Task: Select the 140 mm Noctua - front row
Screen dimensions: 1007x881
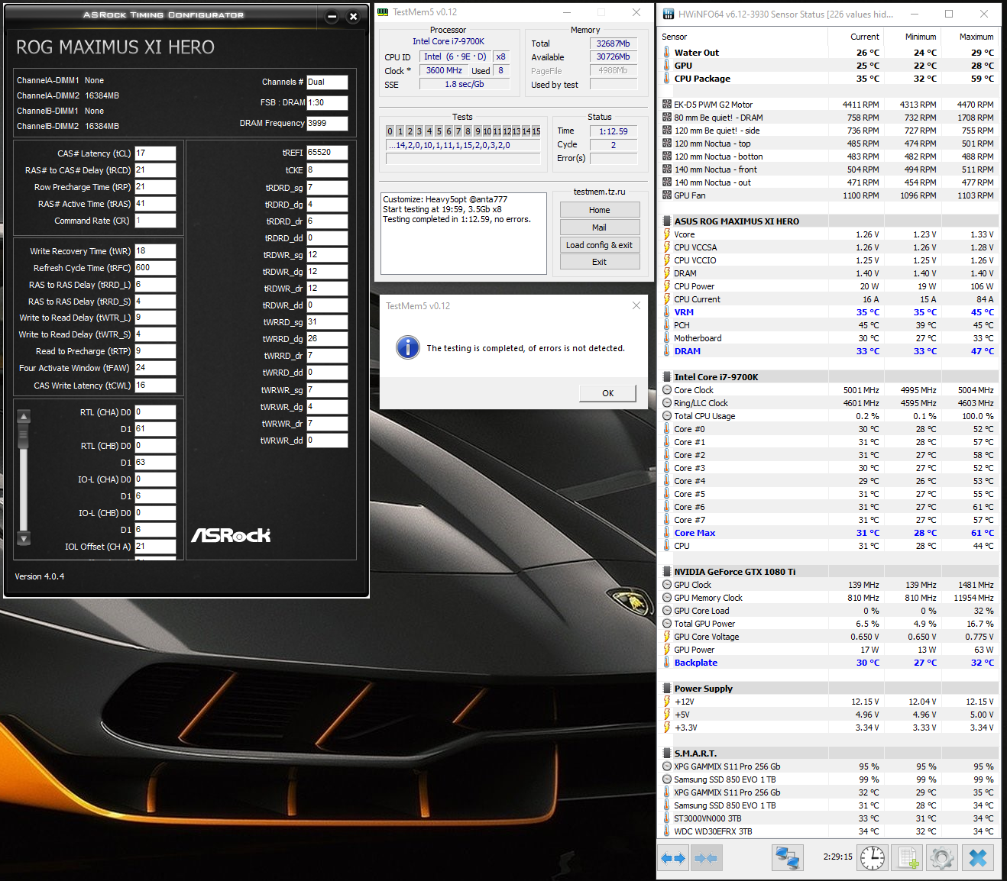Action: tap(827, 169)
